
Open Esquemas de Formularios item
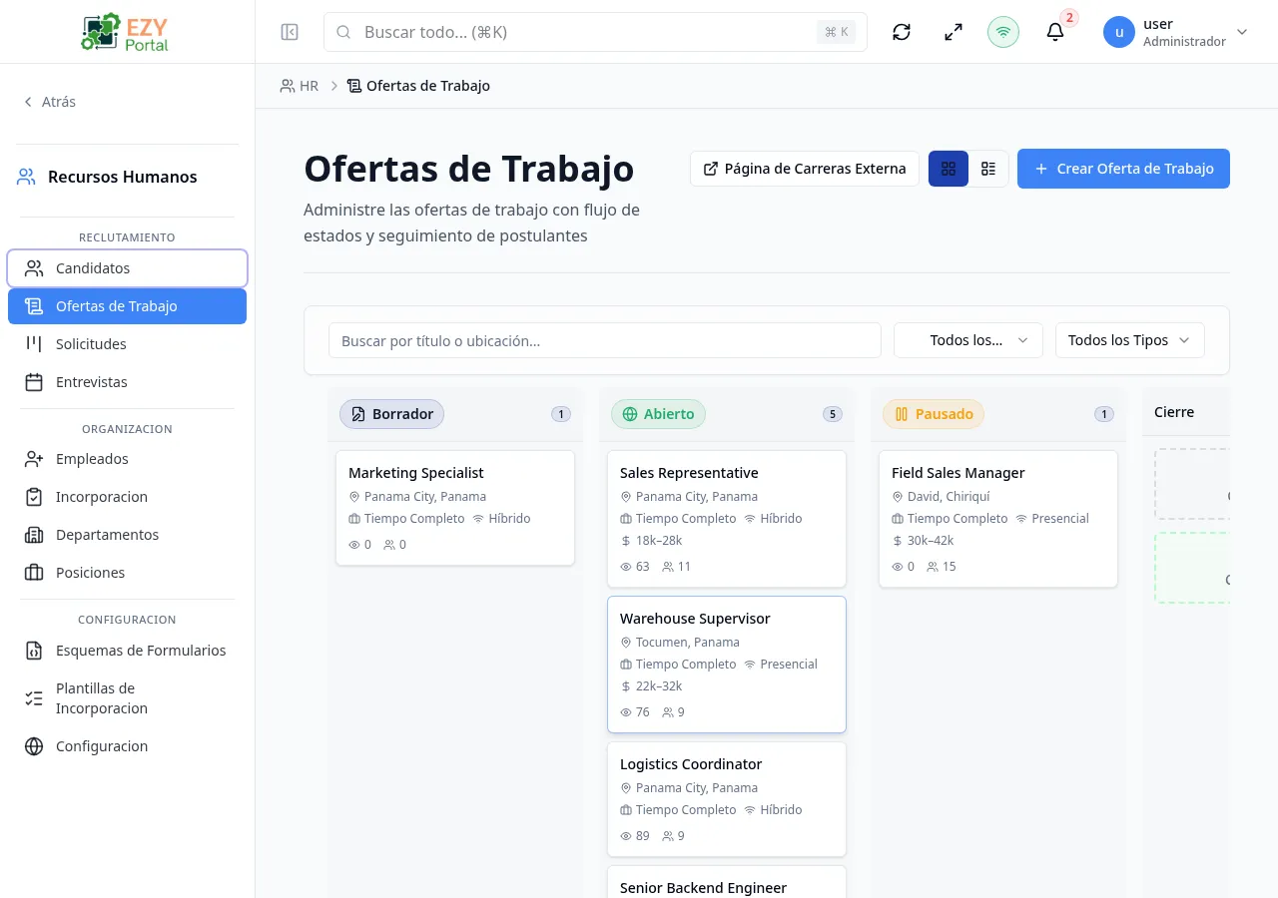(127, 651)
